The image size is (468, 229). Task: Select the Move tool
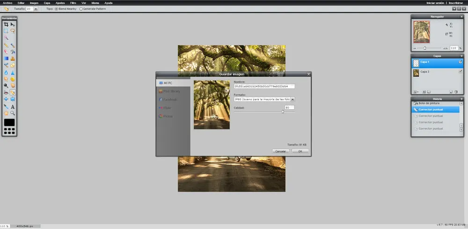pos(13,24)
